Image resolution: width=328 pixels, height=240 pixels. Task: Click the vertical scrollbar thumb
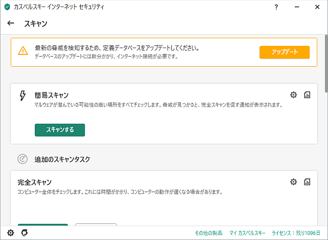pyautogui.click(x=326, y=64)
